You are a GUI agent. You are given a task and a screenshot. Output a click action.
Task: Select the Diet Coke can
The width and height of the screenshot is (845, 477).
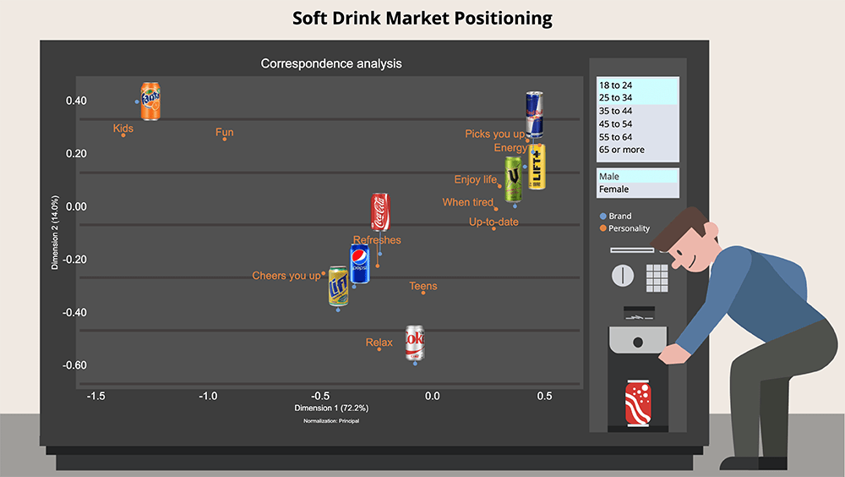tap(415, 344)
